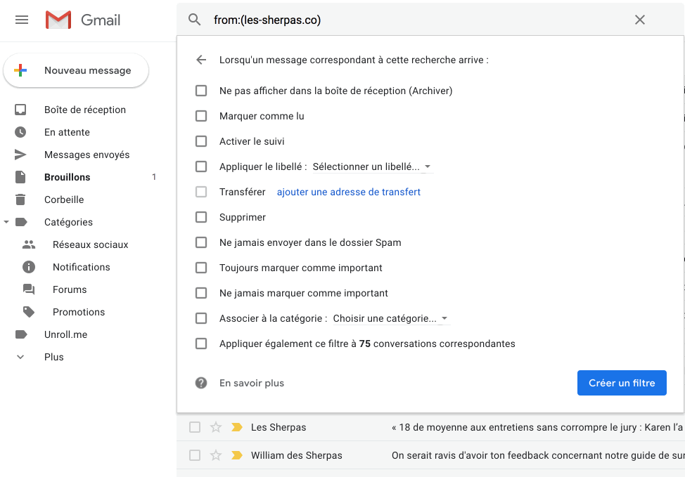This screenshot has height=477, width=685.
Task: Check the Marquer comme lu box
Action: coord(201,116)
